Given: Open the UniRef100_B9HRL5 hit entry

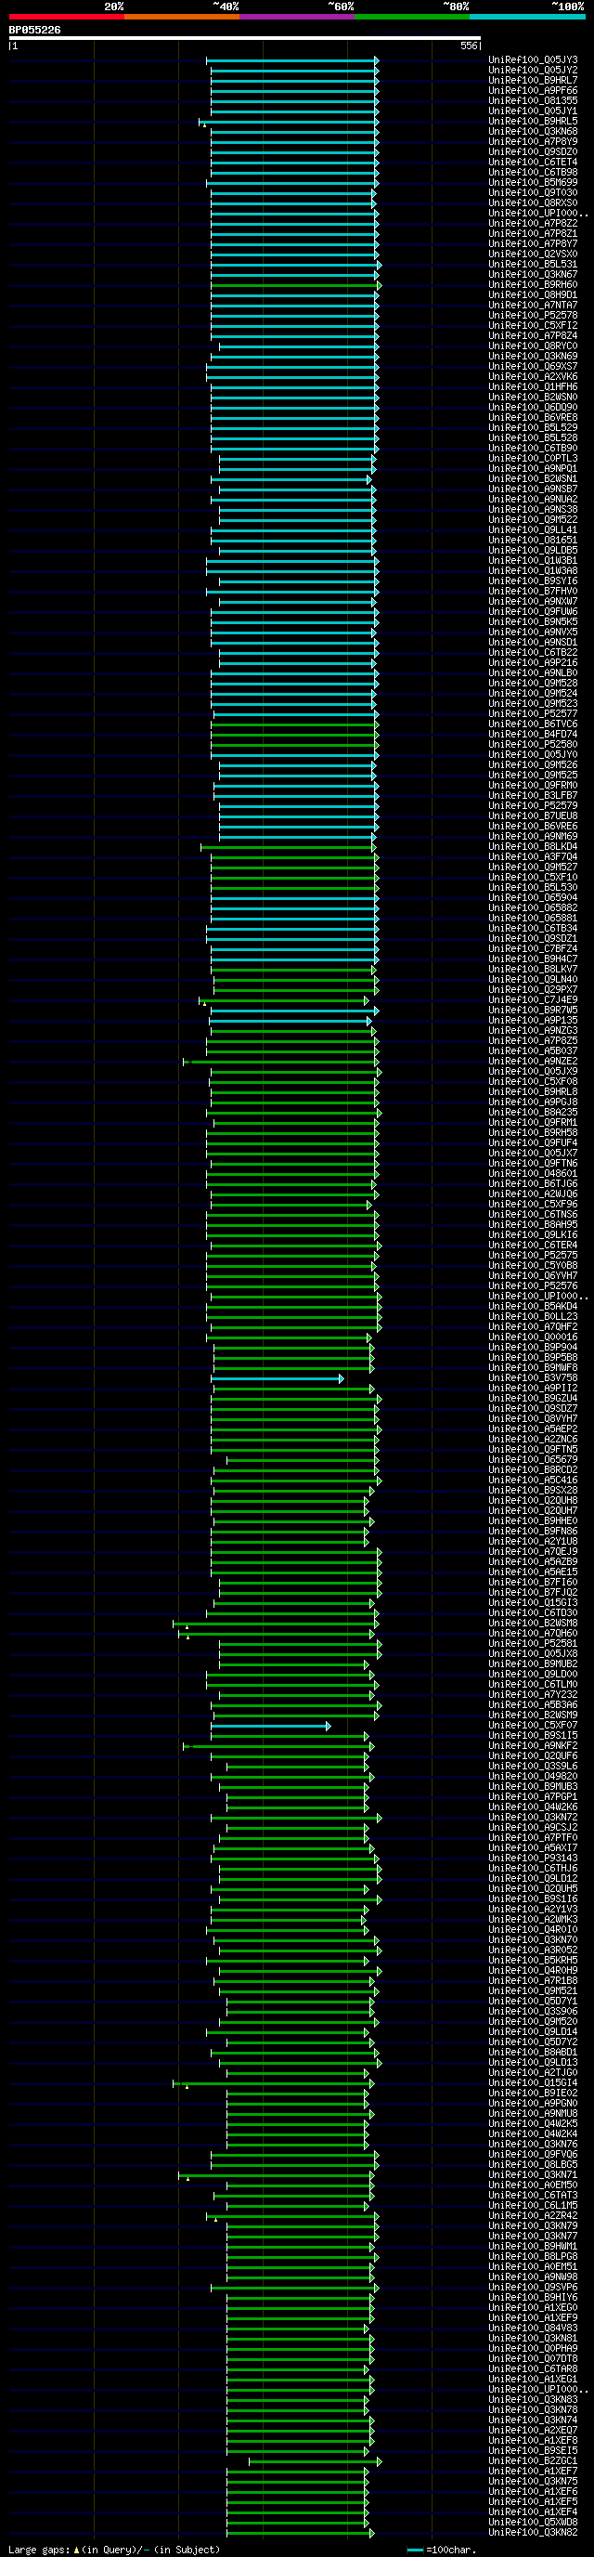Looking at the screenshot, I should 533,121.
